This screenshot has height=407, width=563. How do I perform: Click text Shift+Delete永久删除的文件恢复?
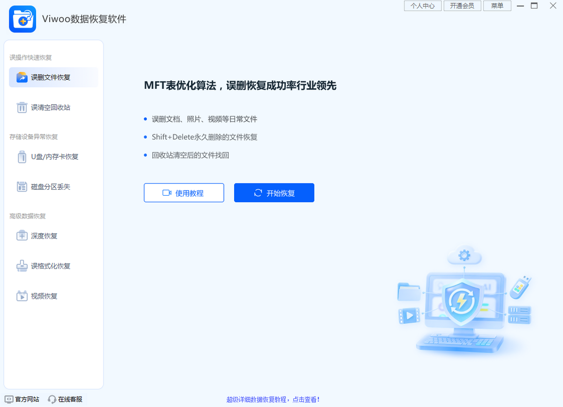pos(204,137)
